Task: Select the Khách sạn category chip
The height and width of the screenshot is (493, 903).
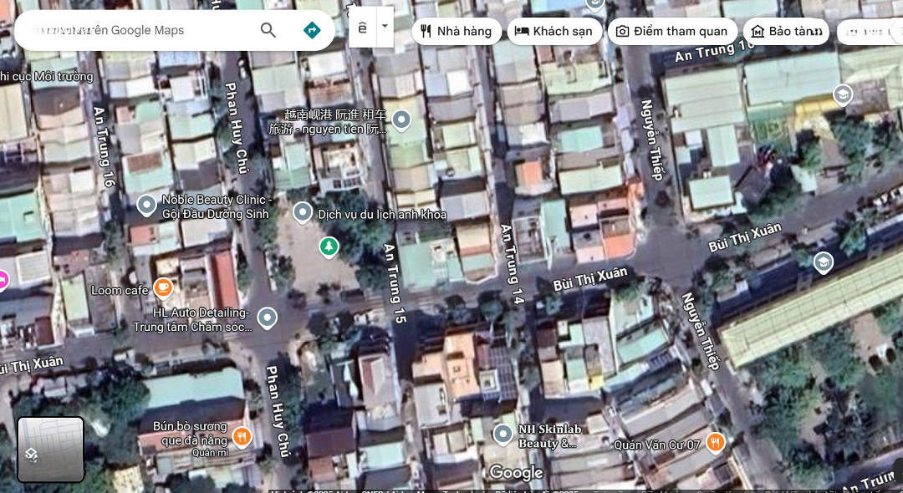Action: coord(554,32)
